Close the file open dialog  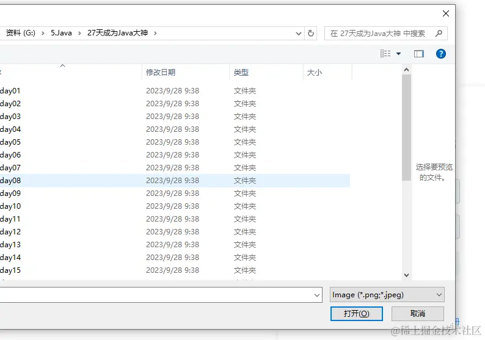pyautogui.click(x=446, y=13)
